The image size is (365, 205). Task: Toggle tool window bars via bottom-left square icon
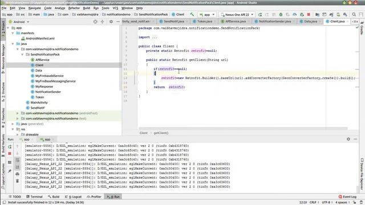4,203
